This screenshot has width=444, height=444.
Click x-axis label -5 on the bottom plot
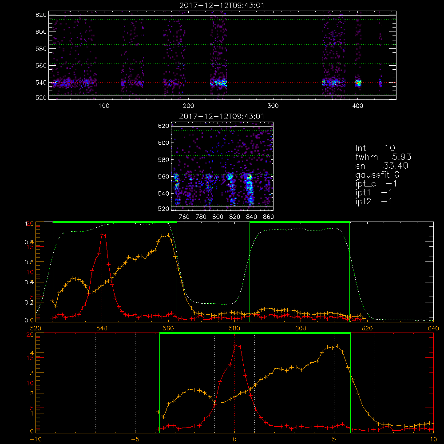135,440
